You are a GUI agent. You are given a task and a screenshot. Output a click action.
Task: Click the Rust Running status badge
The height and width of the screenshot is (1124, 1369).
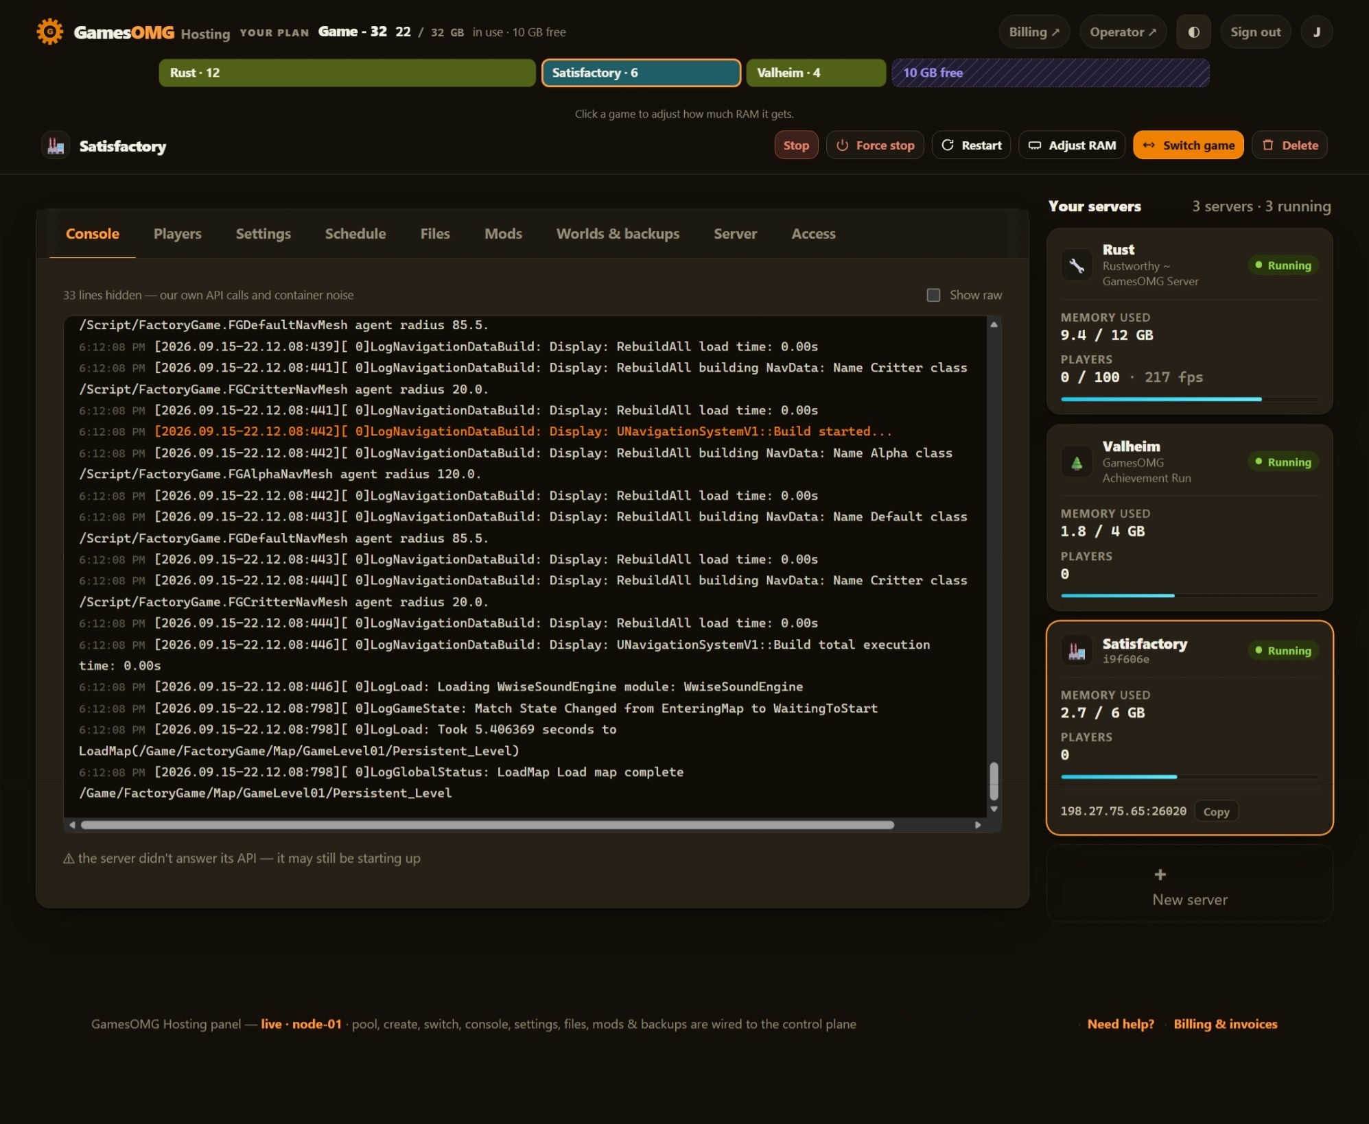1283,265
